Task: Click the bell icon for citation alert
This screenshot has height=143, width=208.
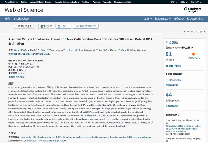Action: [167, 66]
